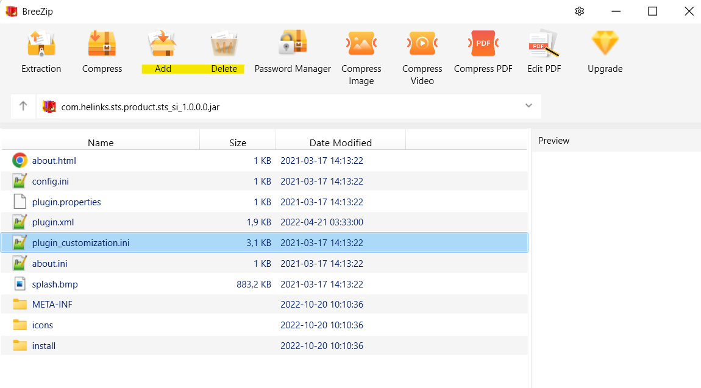Open settings via the gear icon

580,12
